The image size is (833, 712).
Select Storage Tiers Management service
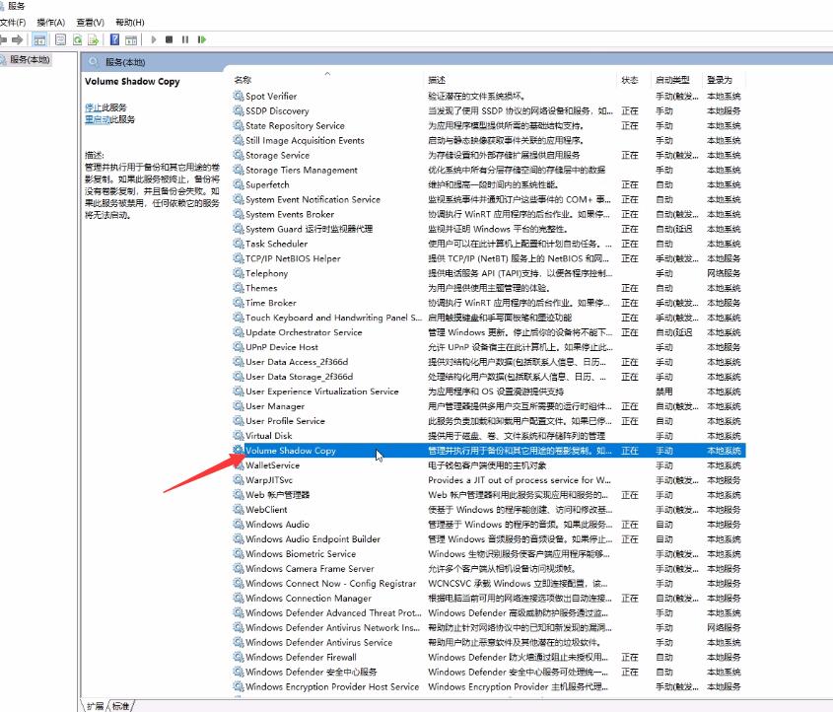489,170
